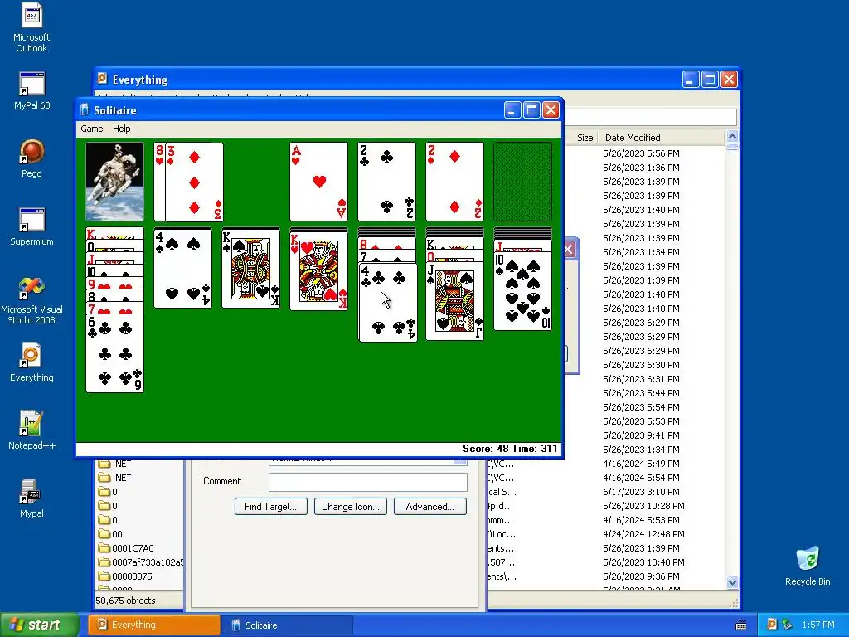The height and width of the screenshot is (637, 849).
Task: Select the MyPal 68 desktop shortcut
Action: point(32,90)
